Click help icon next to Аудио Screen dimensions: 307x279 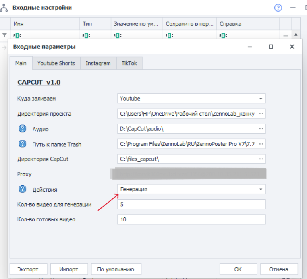[x=22, y=129]
